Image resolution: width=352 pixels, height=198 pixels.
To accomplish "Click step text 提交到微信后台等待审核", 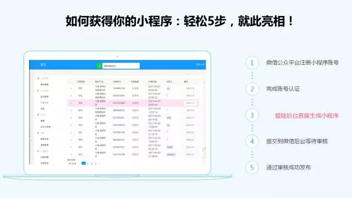I will [x=297, y=141].
